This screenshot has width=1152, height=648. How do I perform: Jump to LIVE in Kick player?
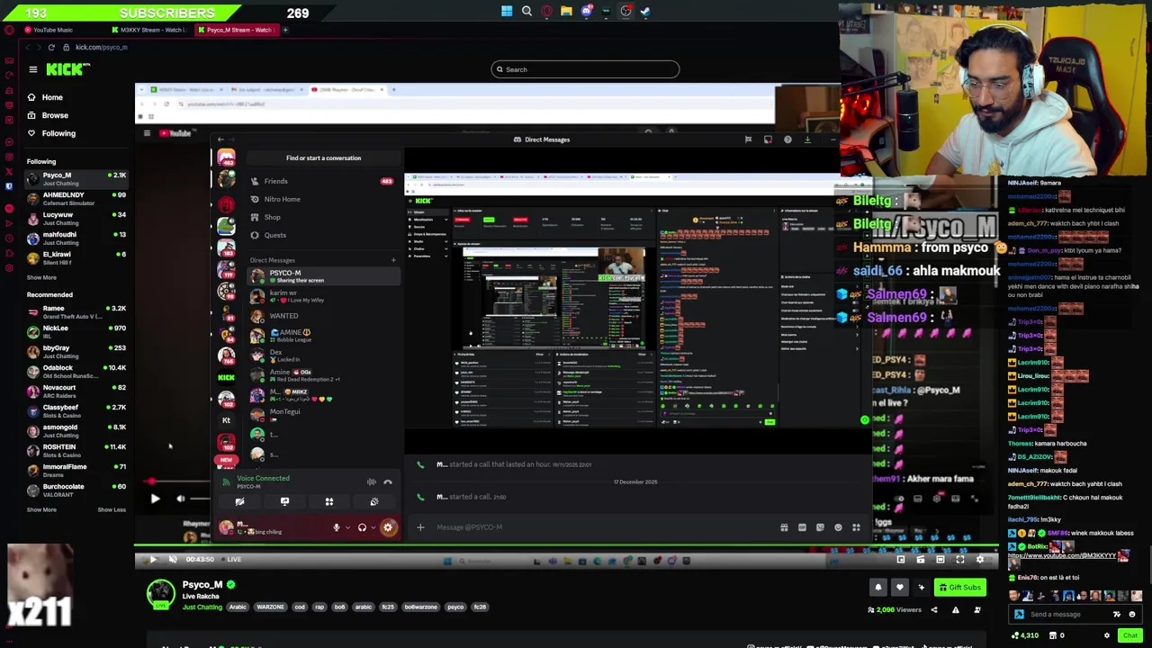point(234,559)
